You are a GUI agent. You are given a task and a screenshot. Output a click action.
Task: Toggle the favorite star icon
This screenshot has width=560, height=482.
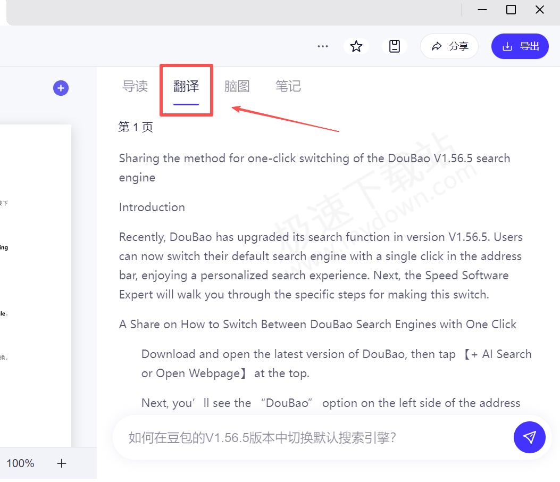[356, 46]
